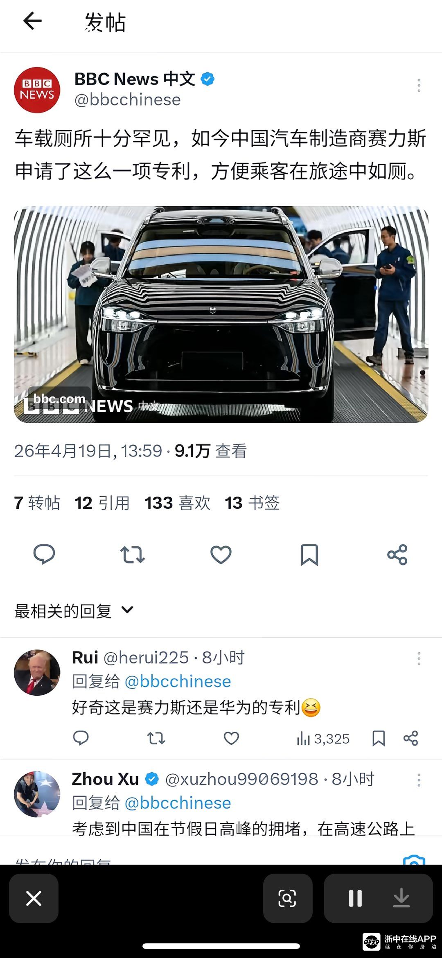Screen dimensions: 442x958
Task: Open more options for the BBC News post
Action: coord(419,85)
